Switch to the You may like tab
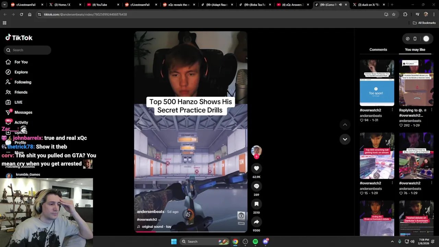 (415, 50)
